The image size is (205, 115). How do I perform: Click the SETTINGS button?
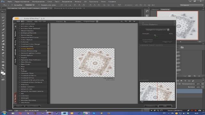(33, 106)
